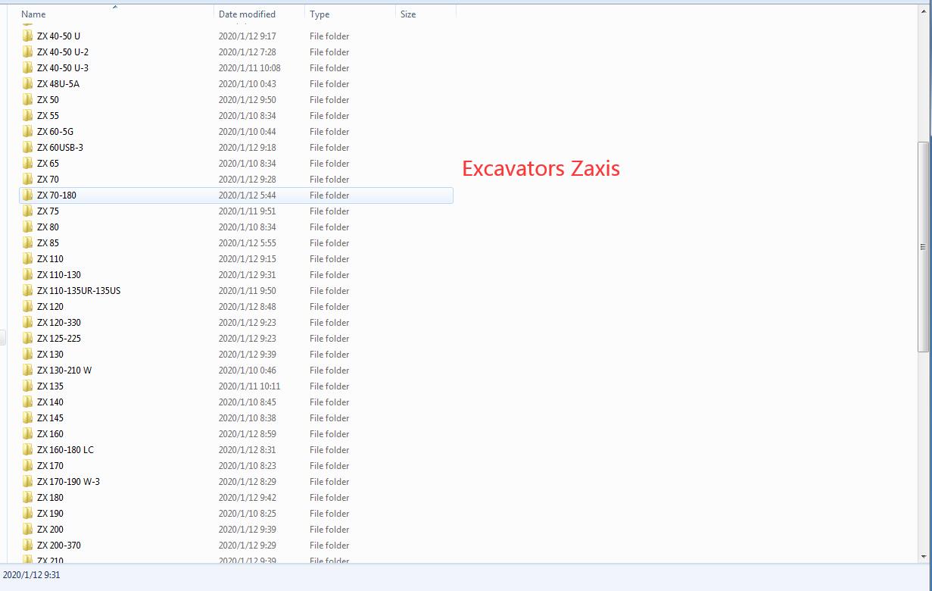Click the folder icon beside ZX 130
This screenshot has height=591, width=932.
[27, 354]
